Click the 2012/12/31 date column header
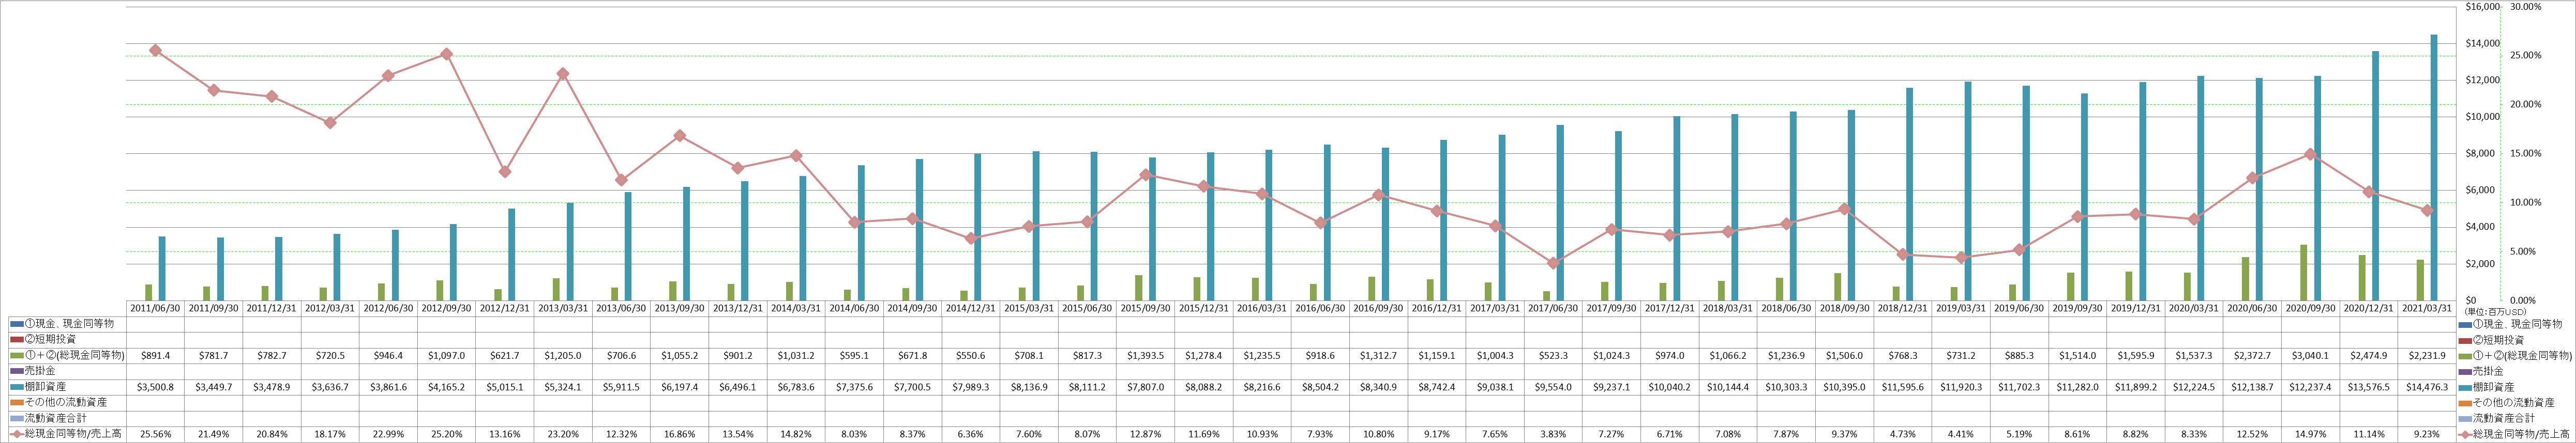This screenshot has width=2576, height=443. tap(505, 308)
